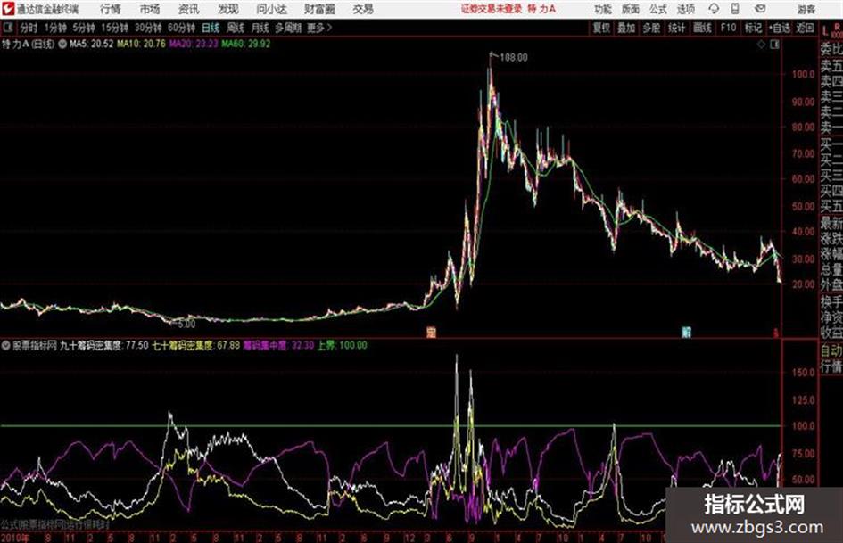Open the 版面 menu
The width and height of the screenshot is (843, 543).
point(630,9)
